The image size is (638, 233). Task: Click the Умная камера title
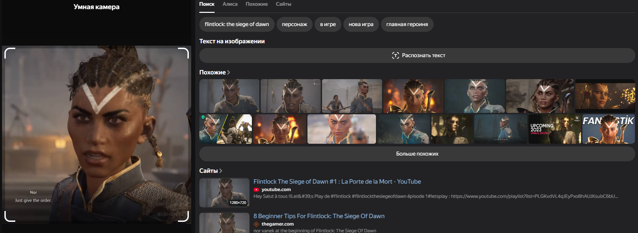tap(97, 7)
